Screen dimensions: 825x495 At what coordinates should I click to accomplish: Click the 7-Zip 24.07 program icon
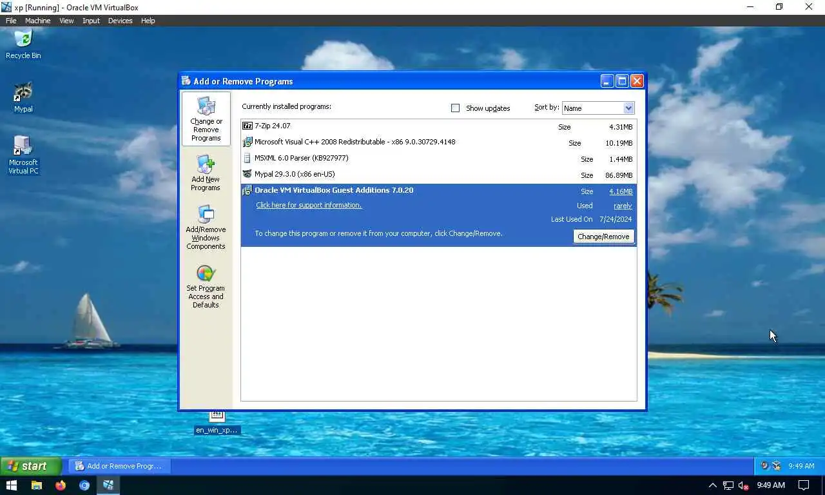247,126
